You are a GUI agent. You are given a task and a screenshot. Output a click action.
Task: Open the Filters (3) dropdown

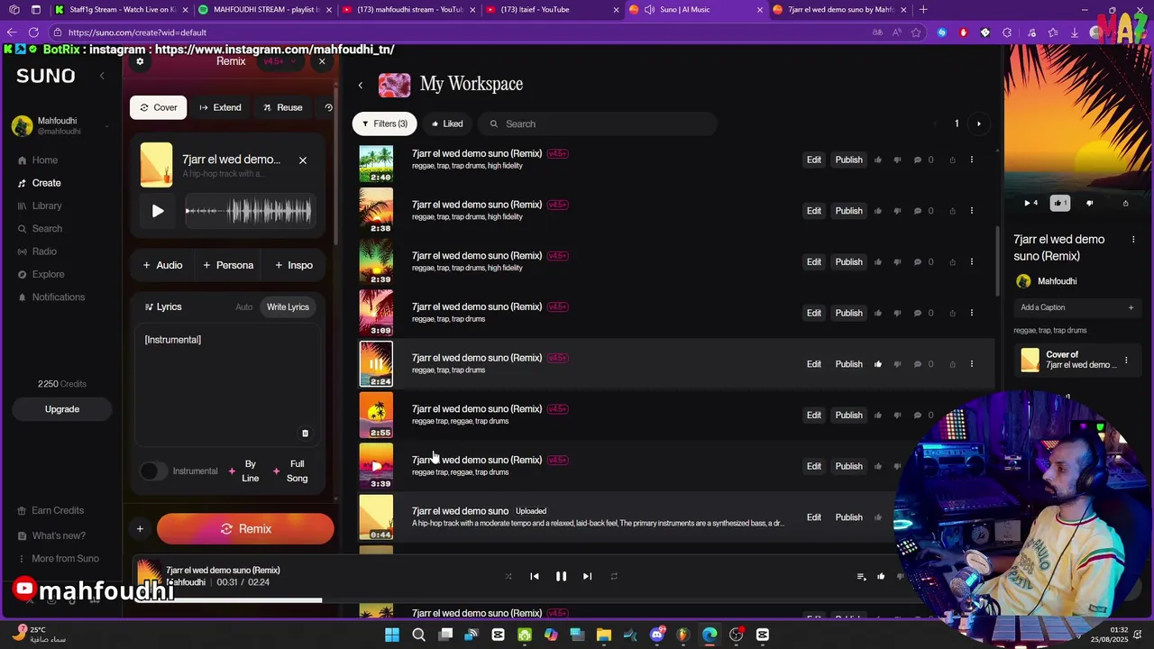pos(385,123)
